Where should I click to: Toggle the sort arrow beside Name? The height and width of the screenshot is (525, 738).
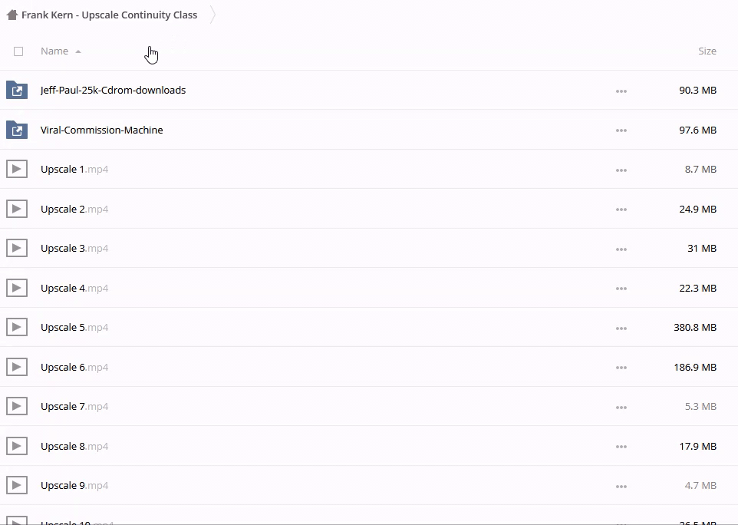tap(78, 52)
